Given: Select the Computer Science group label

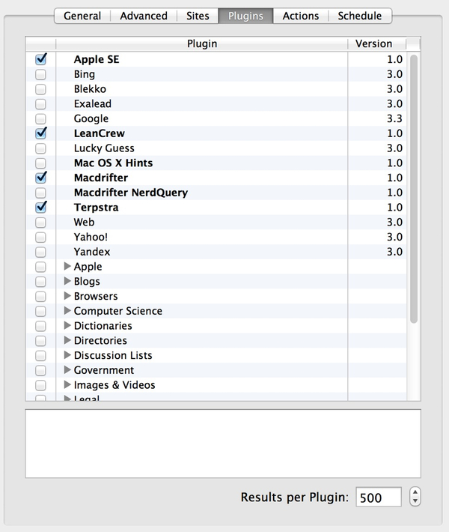Looking at the screenshot, I should pos(118,311).
